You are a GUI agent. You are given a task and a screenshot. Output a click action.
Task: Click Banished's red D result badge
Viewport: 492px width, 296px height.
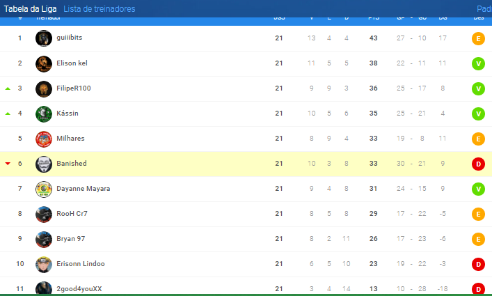478,164
